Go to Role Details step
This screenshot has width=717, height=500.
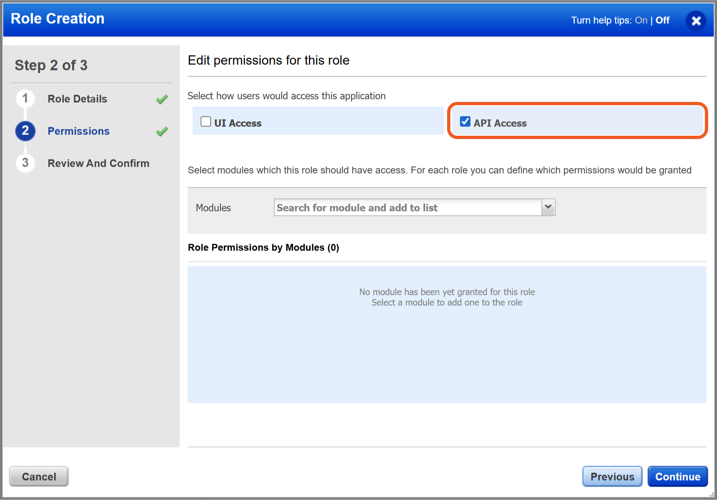[77, 99]
